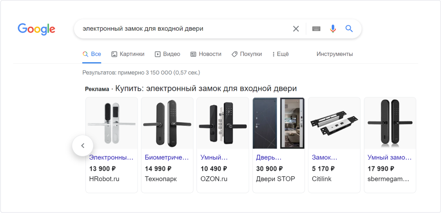
Task: Open HRobot.ru lock product image
Action: pos(111,123)
